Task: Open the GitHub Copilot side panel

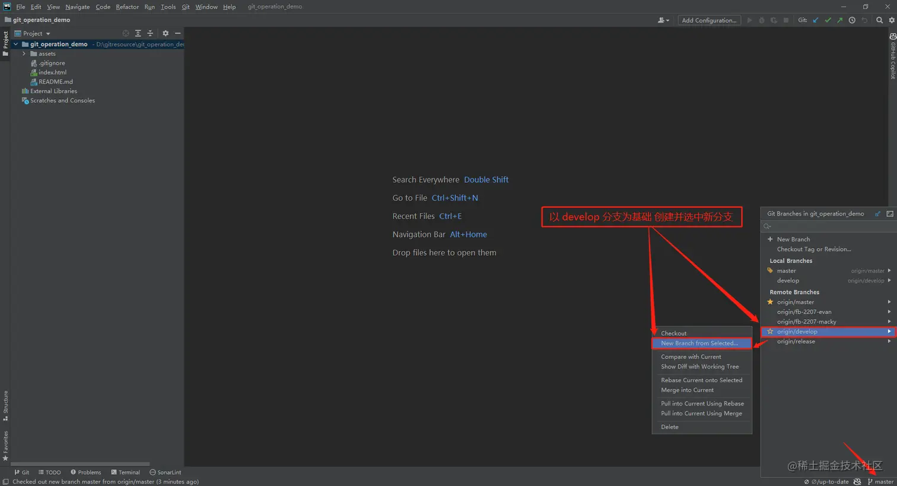Action: [892, 56]
